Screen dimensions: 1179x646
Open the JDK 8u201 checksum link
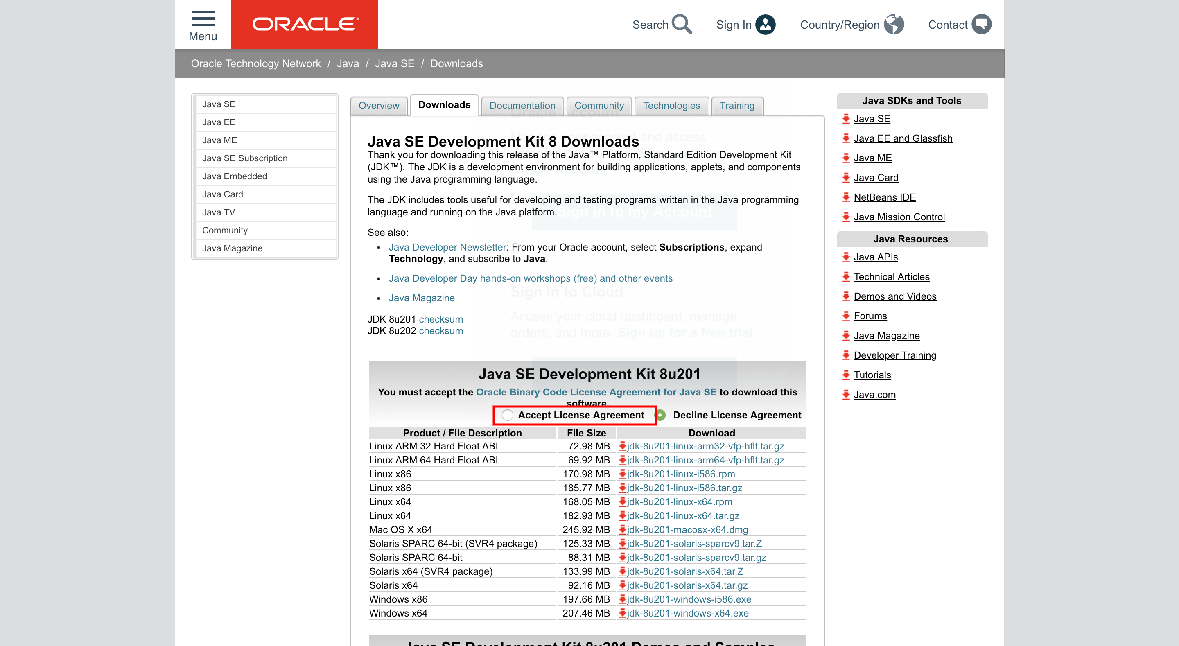pos(440,319)
